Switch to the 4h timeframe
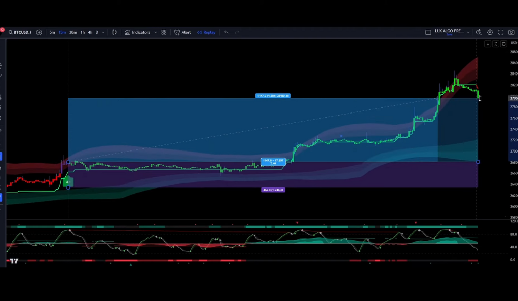The image size is (518, 301). [90, 32]
